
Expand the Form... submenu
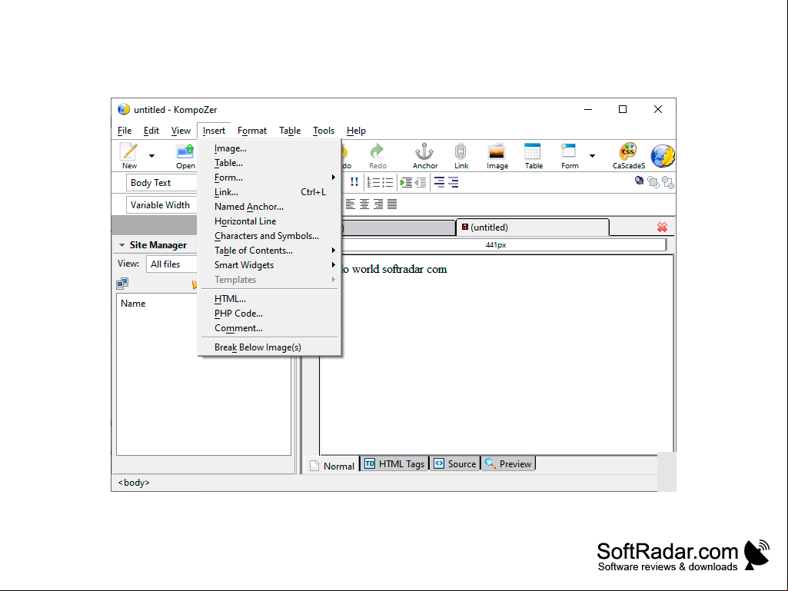(270, 178)
